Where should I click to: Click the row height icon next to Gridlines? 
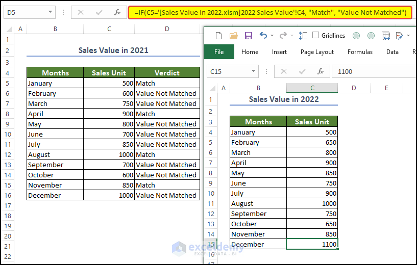click(x=303, y=35)
